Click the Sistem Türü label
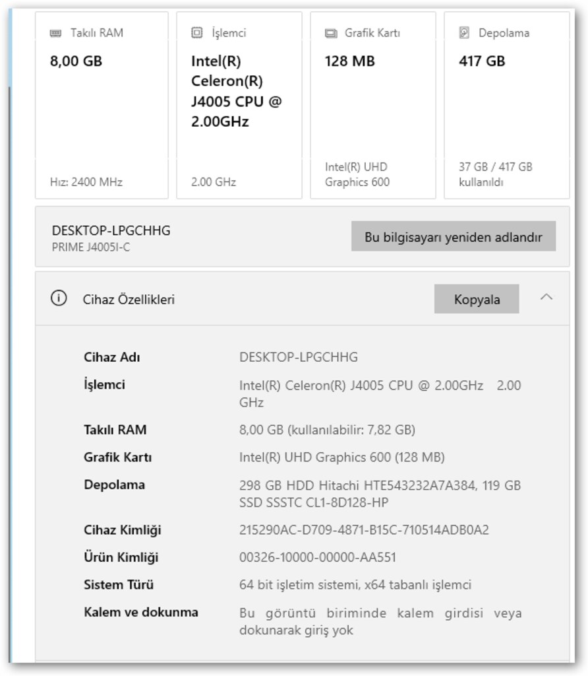The height and width of the screenshot is (676, 588). [x=119, y=585]
